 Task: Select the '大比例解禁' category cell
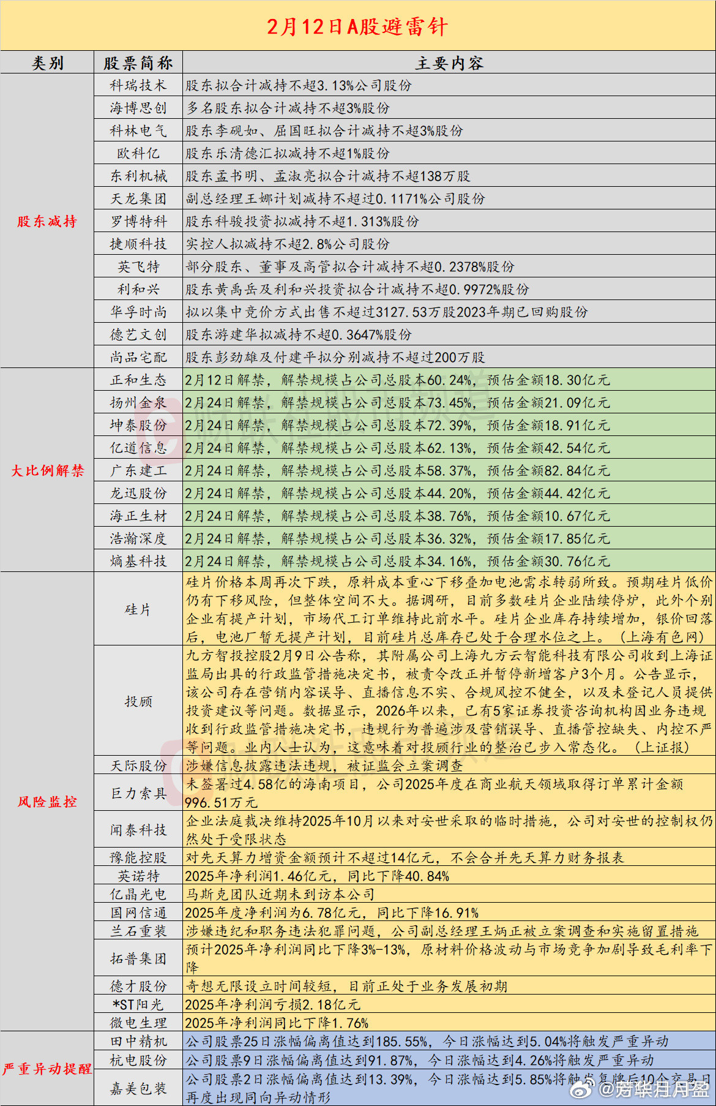click(47, 470)
